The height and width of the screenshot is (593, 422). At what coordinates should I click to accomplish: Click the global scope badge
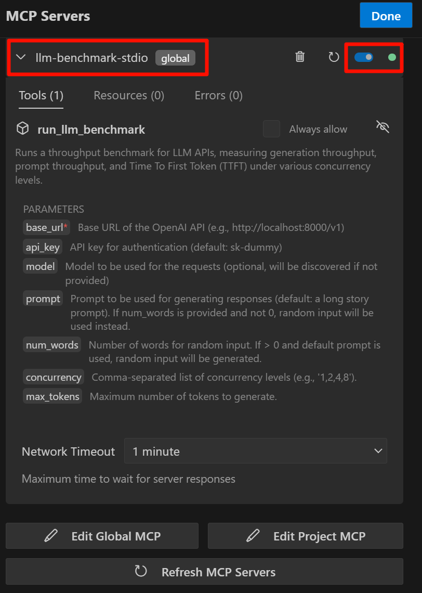(x=175, y=58)
